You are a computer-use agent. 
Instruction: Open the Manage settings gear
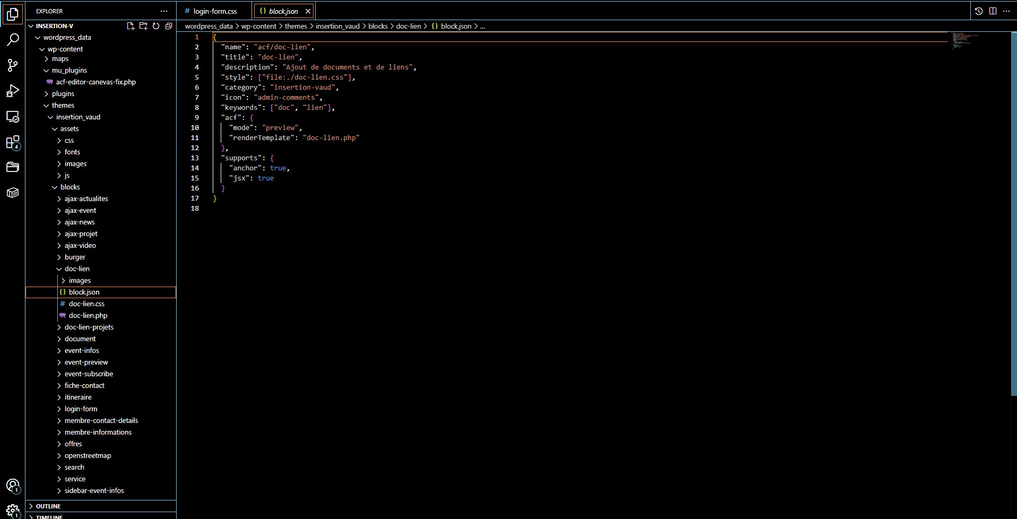[13, 511]
